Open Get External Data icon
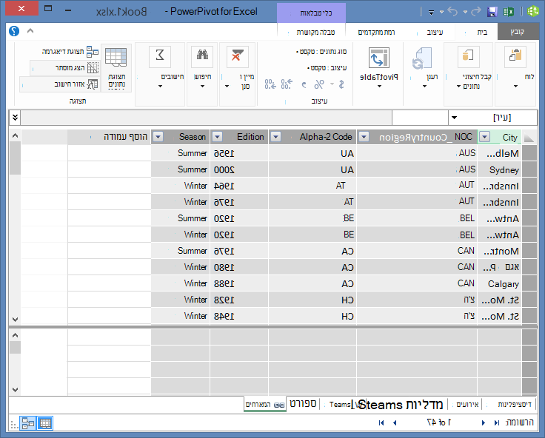 [469, 56]
